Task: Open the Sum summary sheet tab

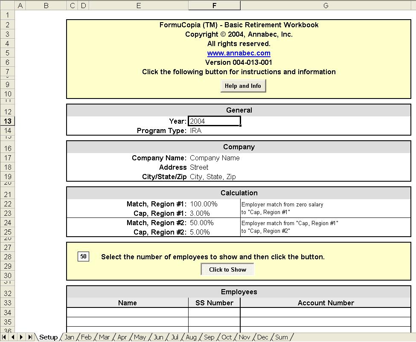Action: [x=282, y=337]
